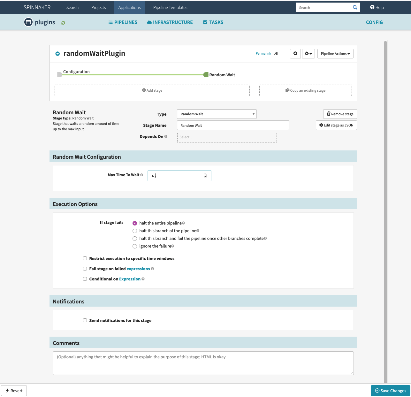The width and height of the screenshot is (411, 397).
Task: Click the help icon next to Depends On
Action: click(x=166, y=136)
